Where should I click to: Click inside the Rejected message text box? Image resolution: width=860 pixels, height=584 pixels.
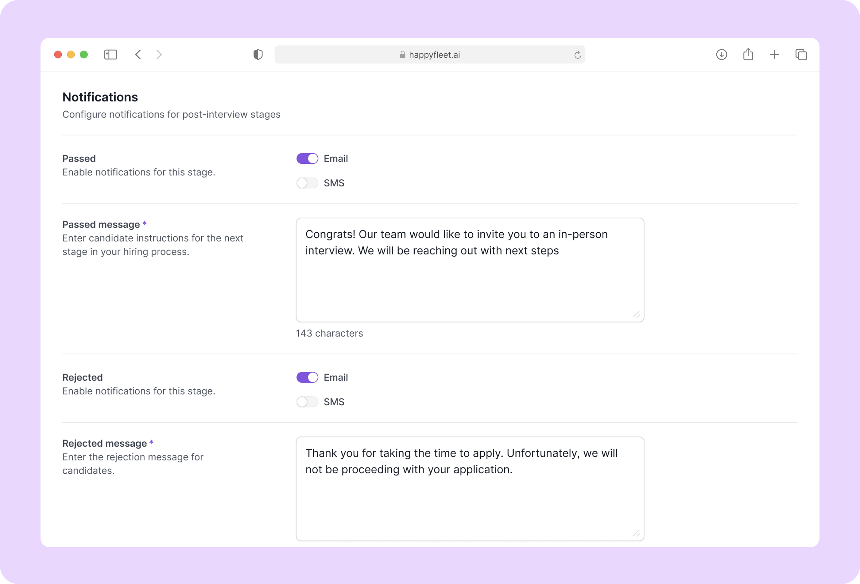click(469, 488)
